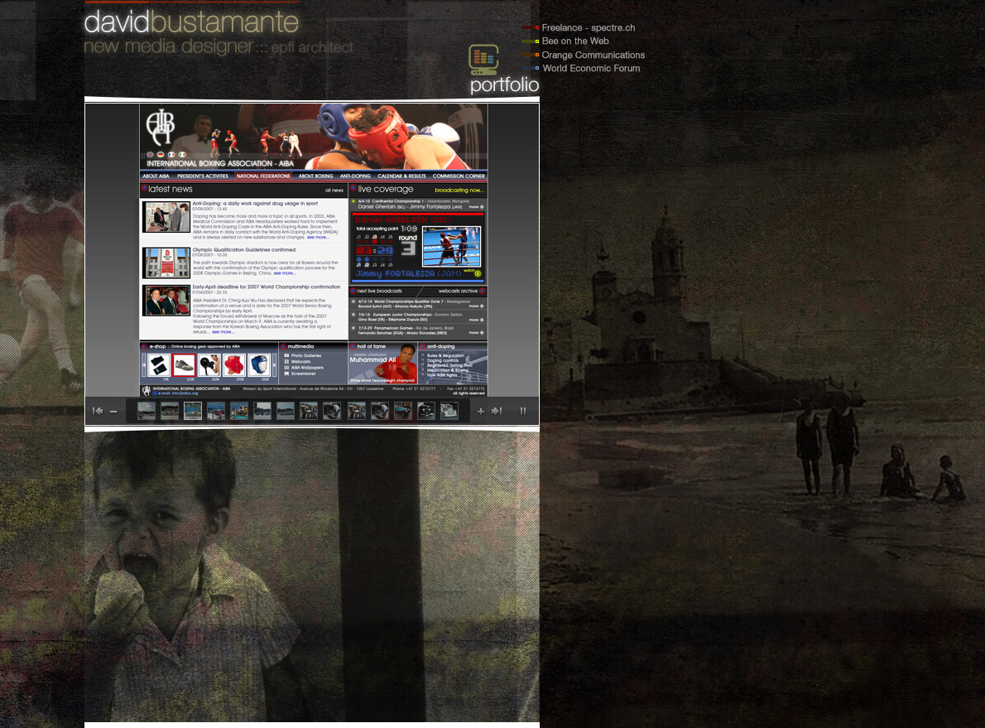Open Webcasts in multimedia
This screenshot has height=728, width=985.
click(297, 361)
